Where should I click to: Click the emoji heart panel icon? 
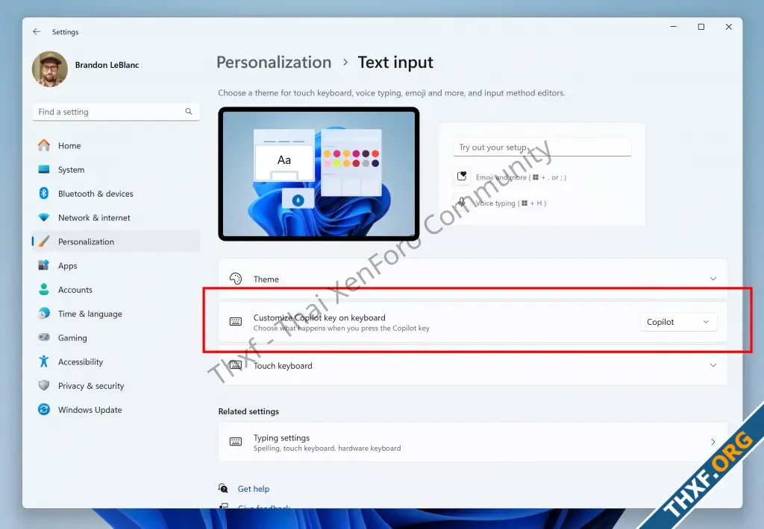tap(462, 176)
